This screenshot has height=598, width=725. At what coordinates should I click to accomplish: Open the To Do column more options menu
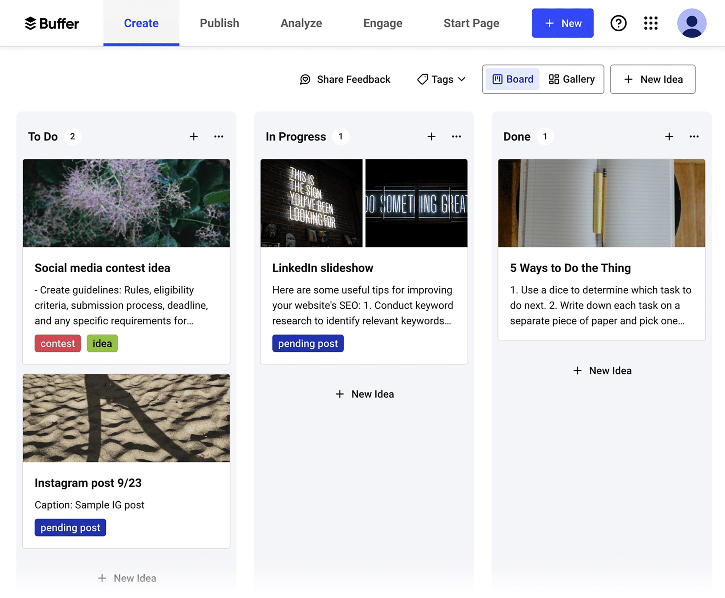(219, 137)
